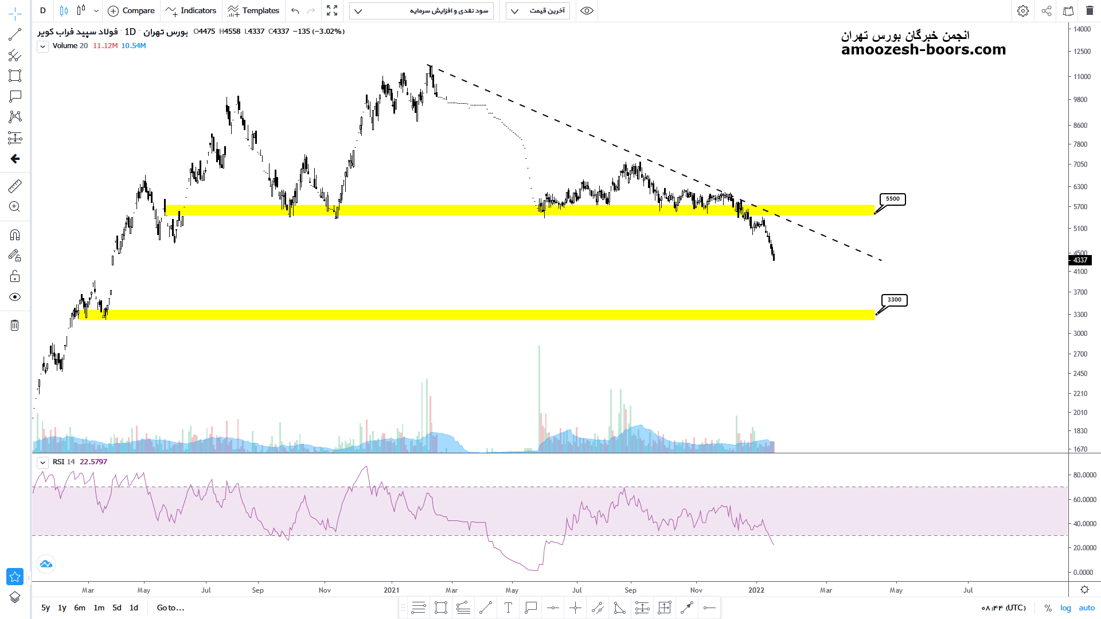Collapse the RSI indicator legend

click(43, 462)
